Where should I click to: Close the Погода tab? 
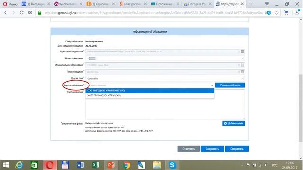click(x=210, y=4)
